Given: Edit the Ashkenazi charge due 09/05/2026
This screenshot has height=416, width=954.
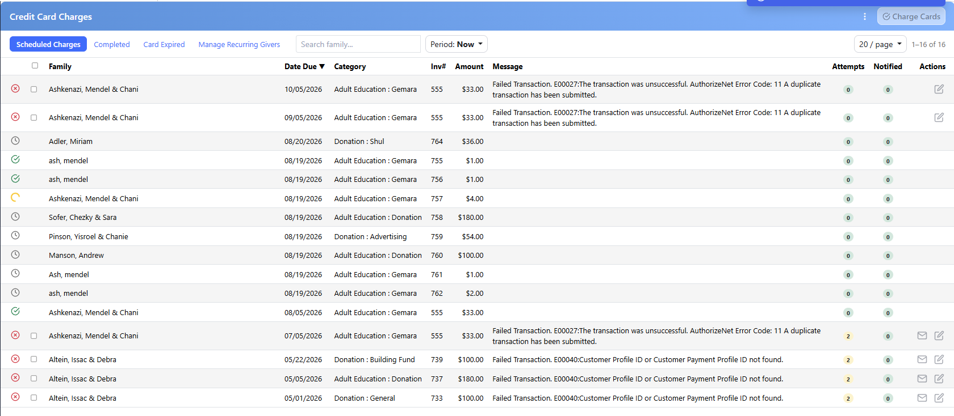Looking at the screenshot, I should [x=939, y=117].
